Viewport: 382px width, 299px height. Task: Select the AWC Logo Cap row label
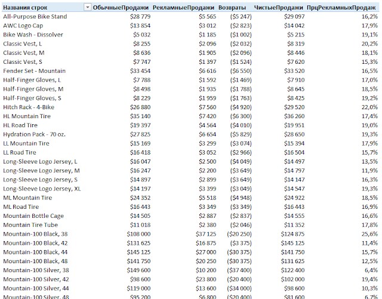23,26
